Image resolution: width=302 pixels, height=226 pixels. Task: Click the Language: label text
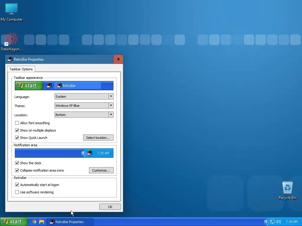pos(22,97)
